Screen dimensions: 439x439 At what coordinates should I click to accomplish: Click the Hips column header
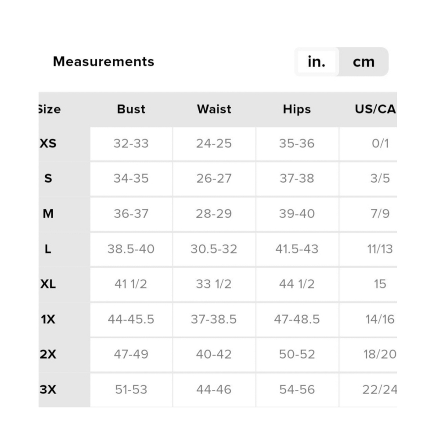click(297, 109)
